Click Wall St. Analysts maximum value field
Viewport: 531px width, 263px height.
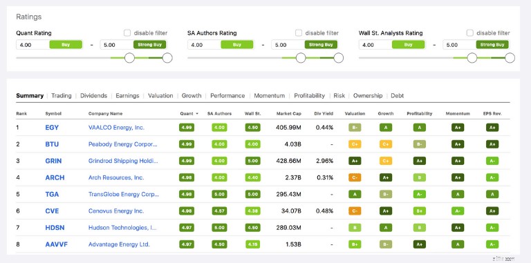coord(476,45)
